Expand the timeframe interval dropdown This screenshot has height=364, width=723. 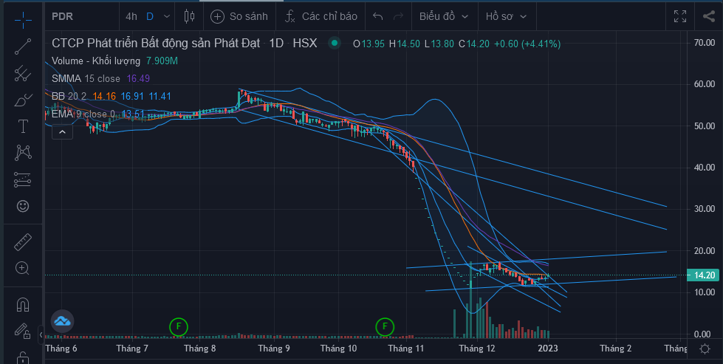point(167,16)
